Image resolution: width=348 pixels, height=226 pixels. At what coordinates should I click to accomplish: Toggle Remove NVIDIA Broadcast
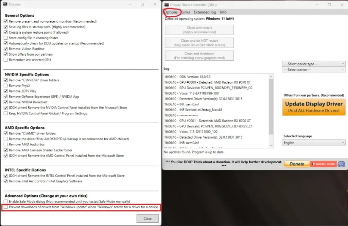pyautogui.click(x=6, y=102)
